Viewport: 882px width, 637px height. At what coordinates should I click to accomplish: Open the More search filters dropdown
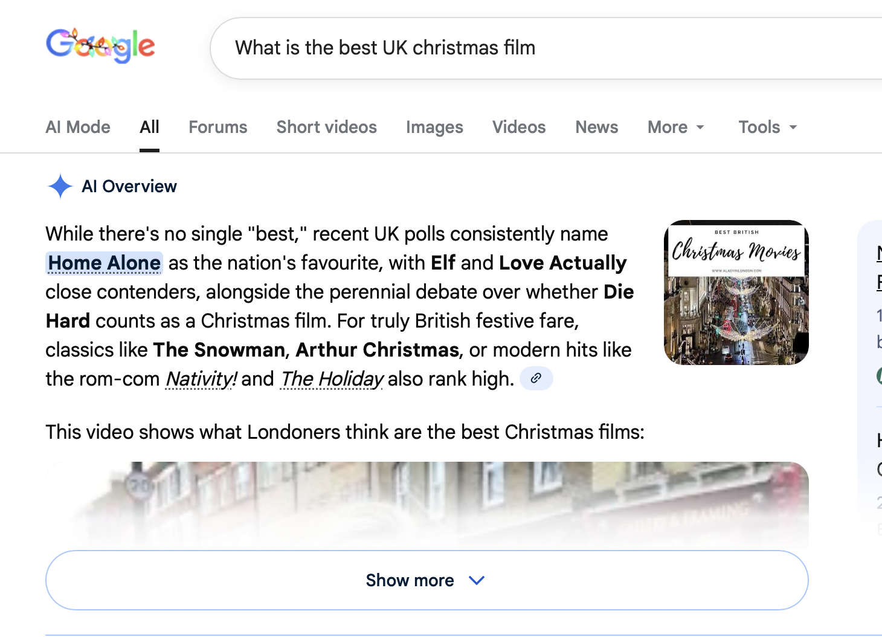[x=675, y=127]
